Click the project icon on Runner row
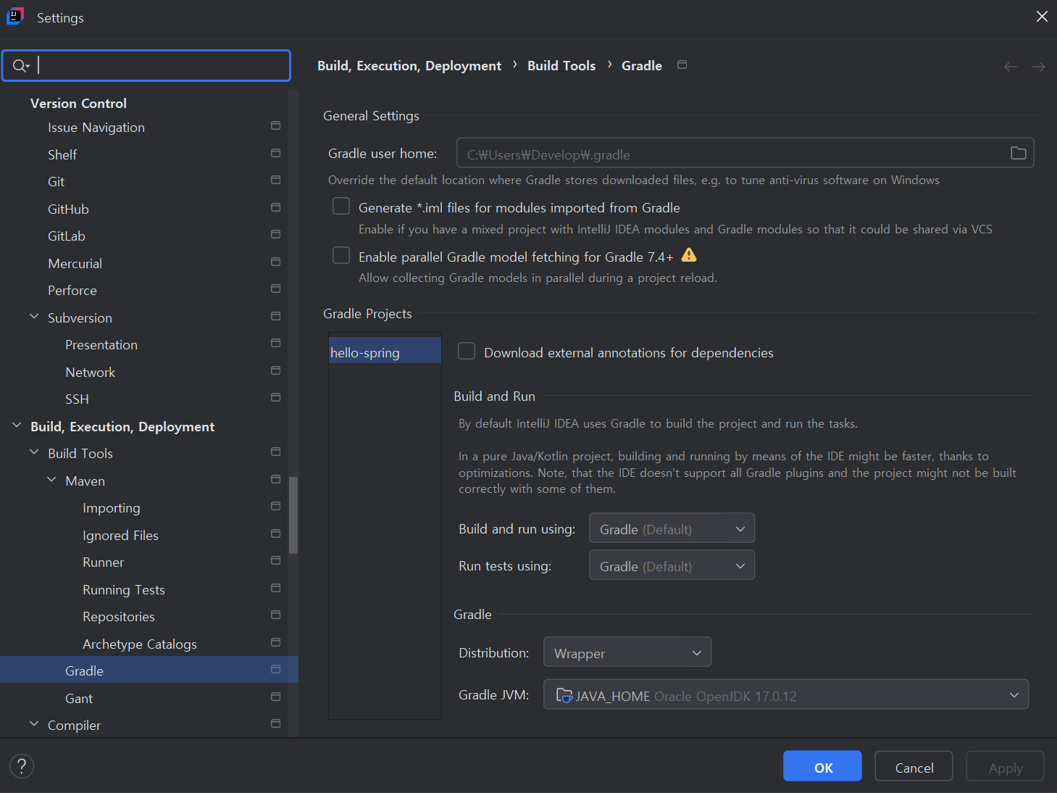Screen dimensions: 1057x793 (x=275, y=560)
